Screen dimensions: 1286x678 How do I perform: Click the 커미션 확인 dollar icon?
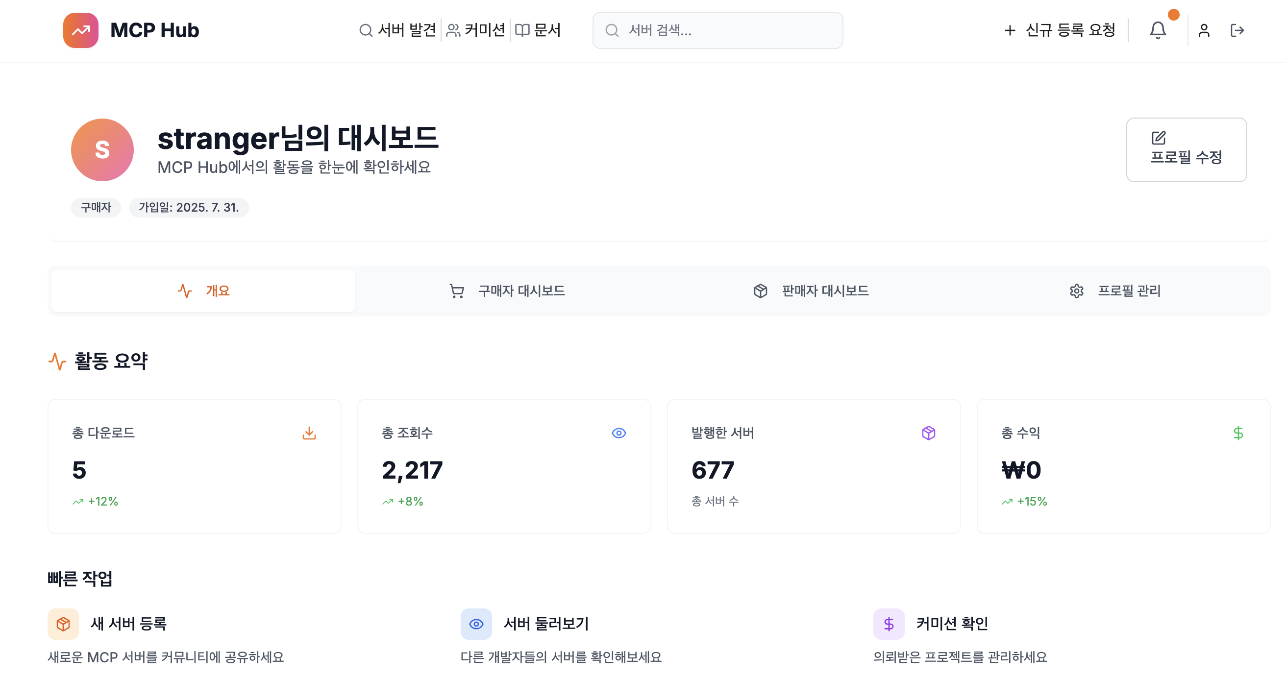(889, 624)
